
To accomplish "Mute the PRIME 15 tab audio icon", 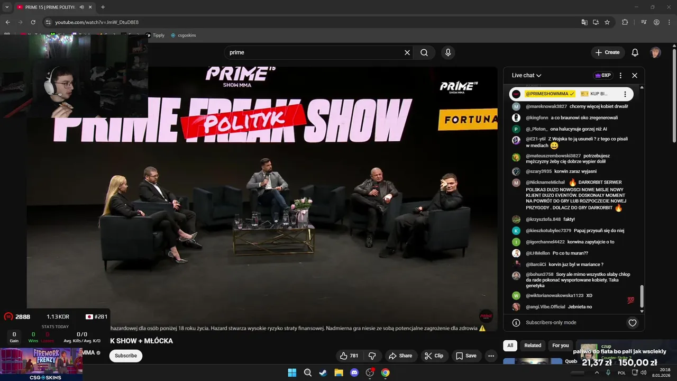I will tap(82, 7).
